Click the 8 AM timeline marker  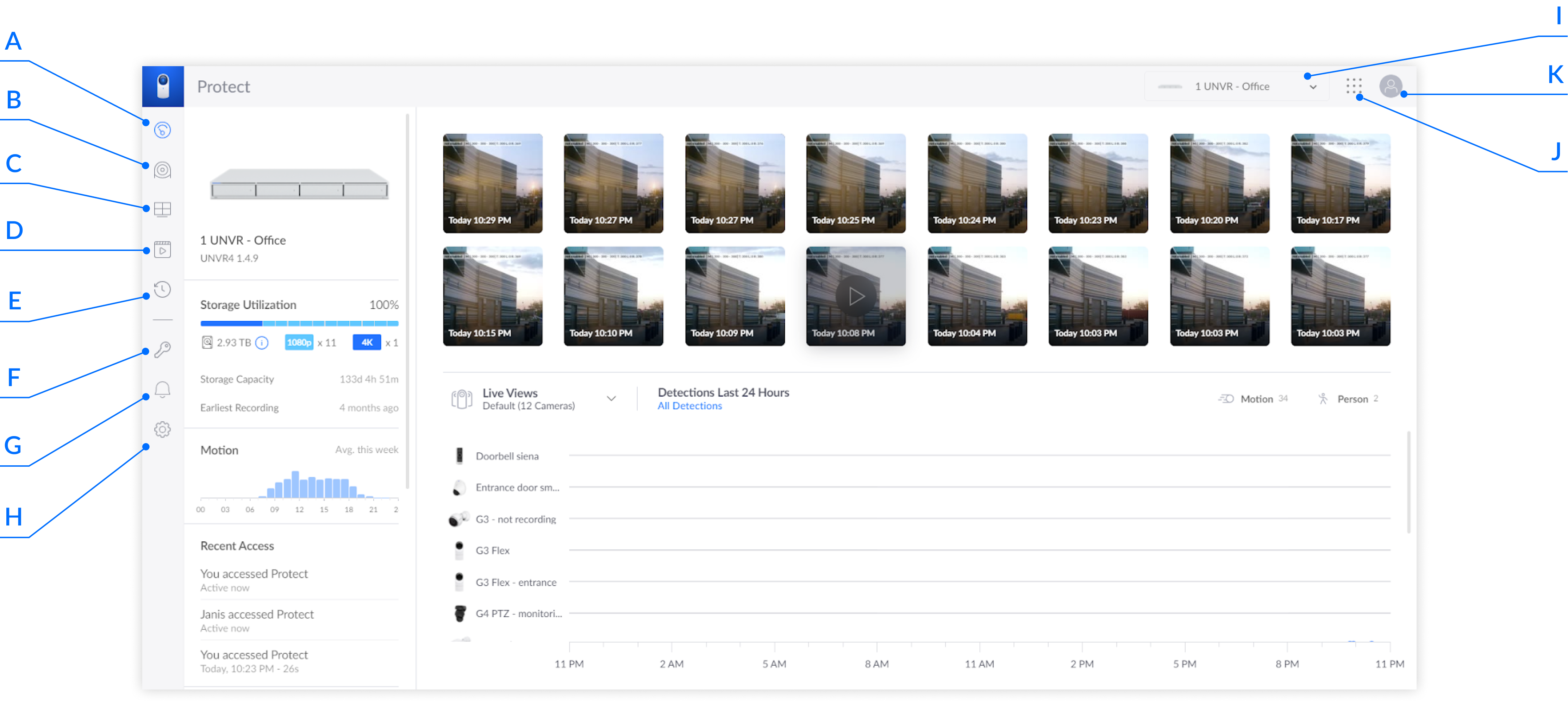(x=876, y=664)
